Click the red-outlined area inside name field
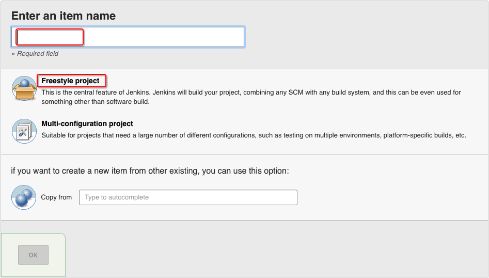489x278 pixels. click(50, 37)
